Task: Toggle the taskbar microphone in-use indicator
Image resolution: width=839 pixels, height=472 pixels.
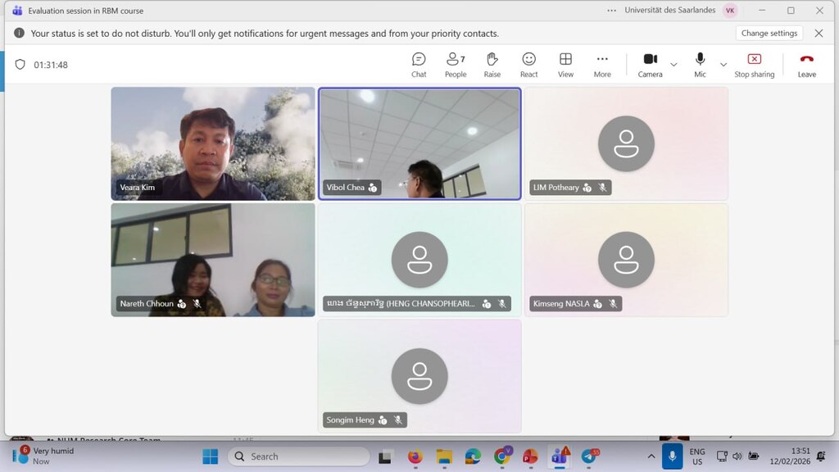Action: click(x=672, y=456)
